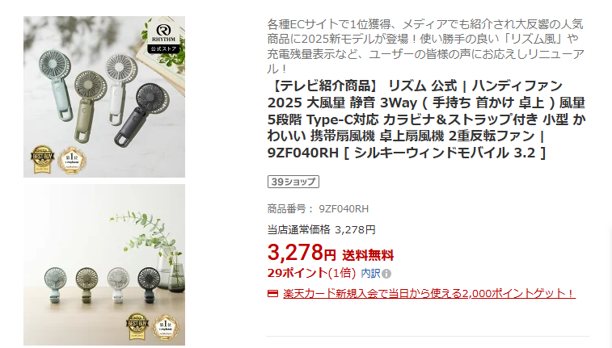The image size is (612, 348).
Task: Open the 内訳 points breakdown link
Action: coord(370,274)
